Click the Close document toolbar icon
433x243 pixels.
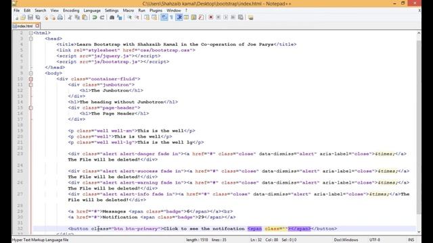click(x=45, y=18)
